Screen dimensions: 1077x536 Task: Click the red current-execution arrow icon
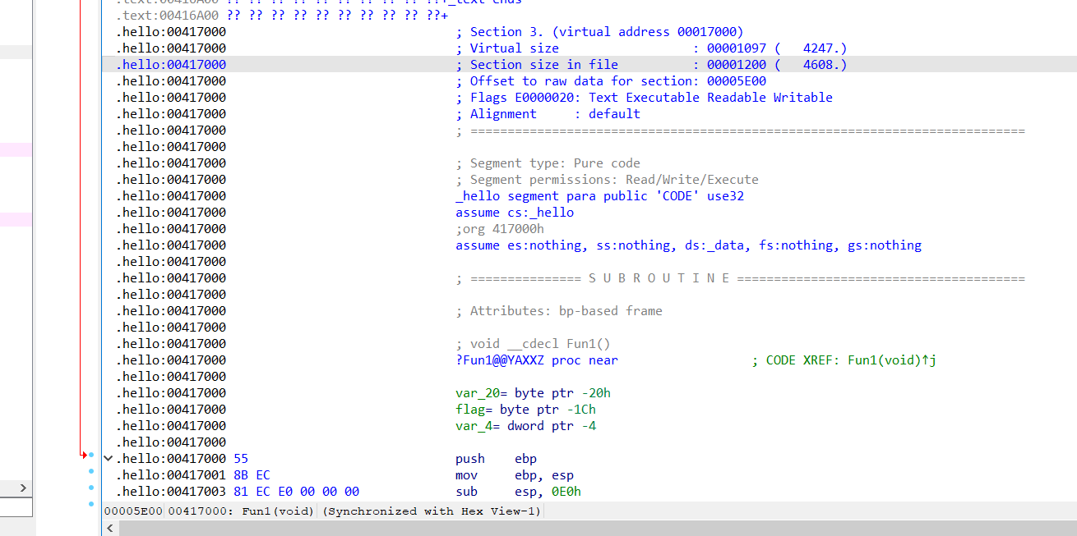coord(86,454)
